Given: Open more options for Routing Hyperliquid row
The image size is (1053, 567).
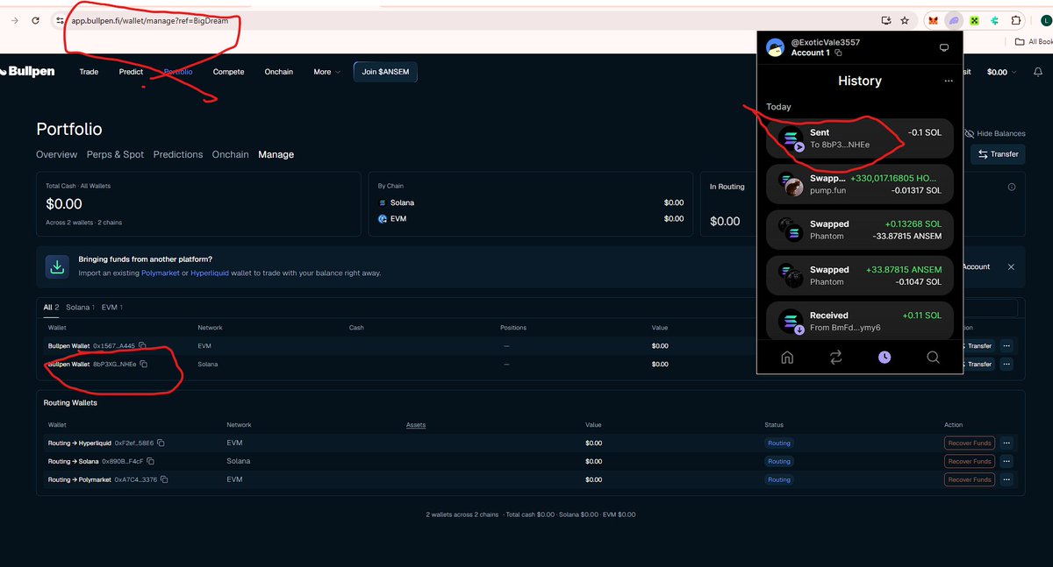Looking at the screenshot, I should coord(1006,443).
